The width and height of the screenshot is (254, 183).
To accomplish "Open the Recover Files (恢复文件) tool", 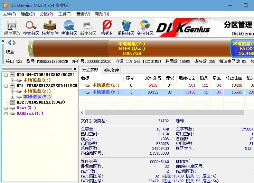I will (50, 28).
